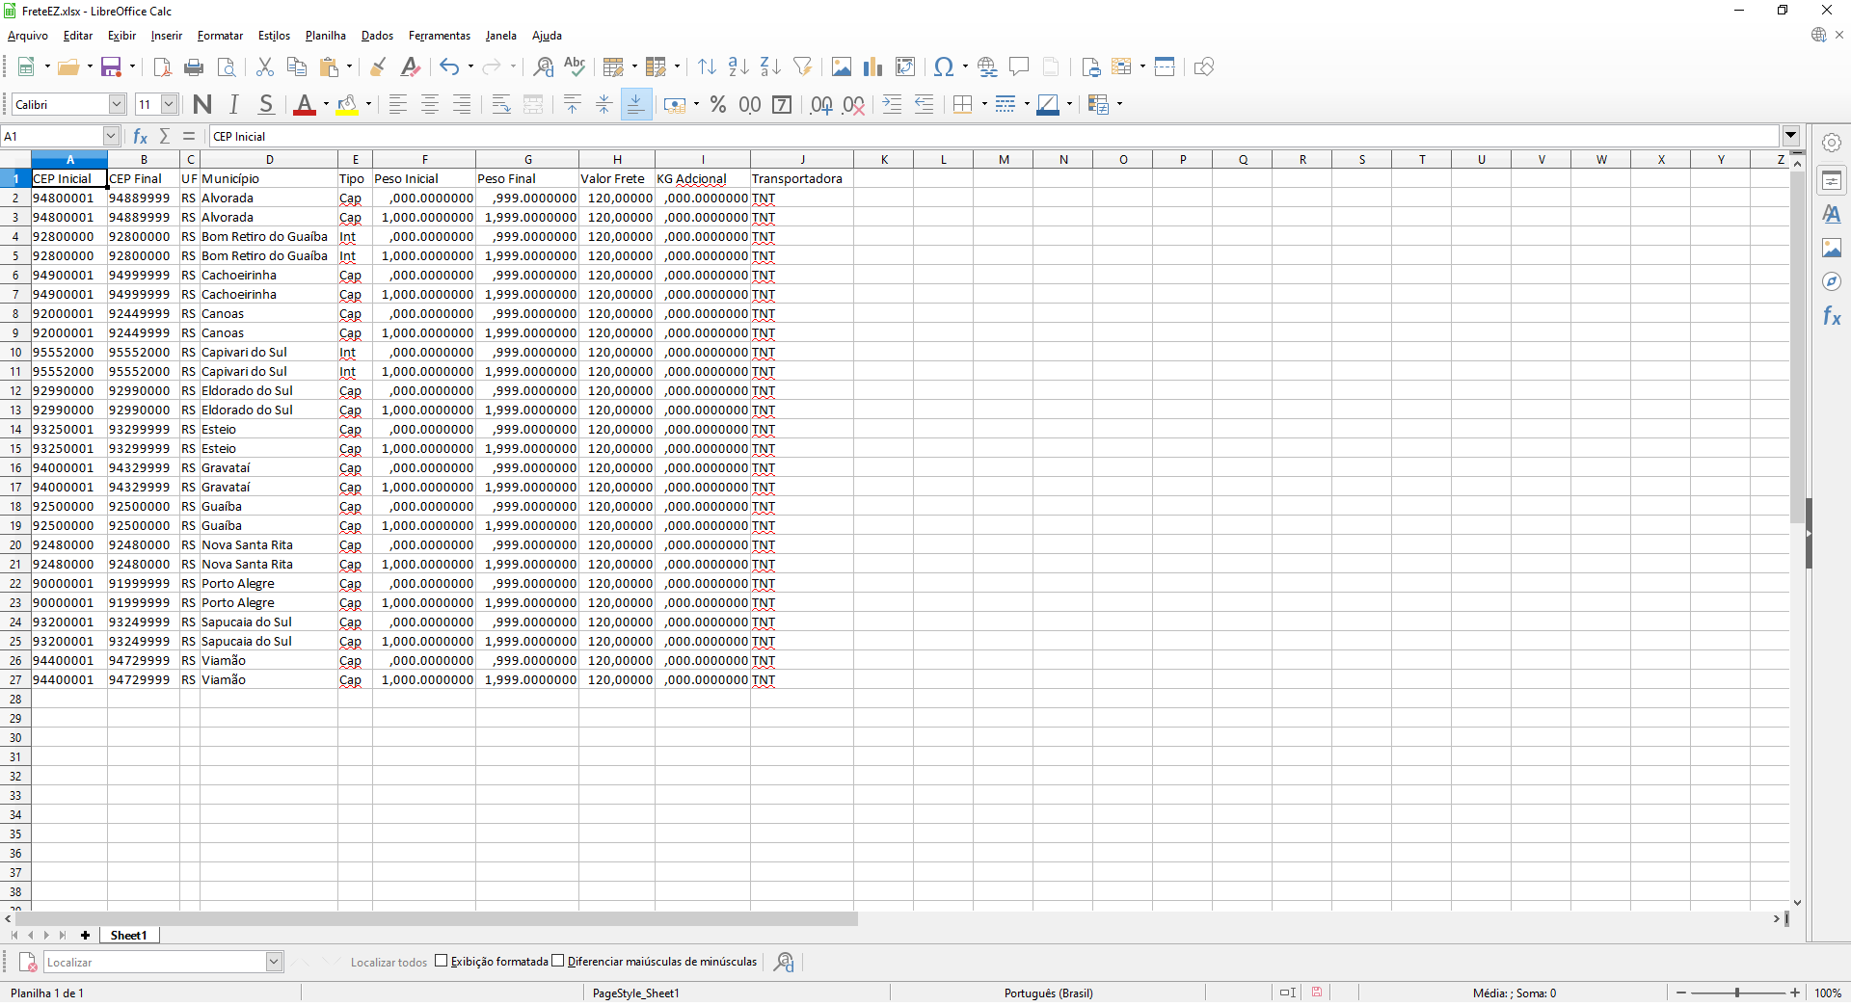Open the Ferramentas menu
The height and width of the screenshot is (1006, 1851).
[440, 36]
